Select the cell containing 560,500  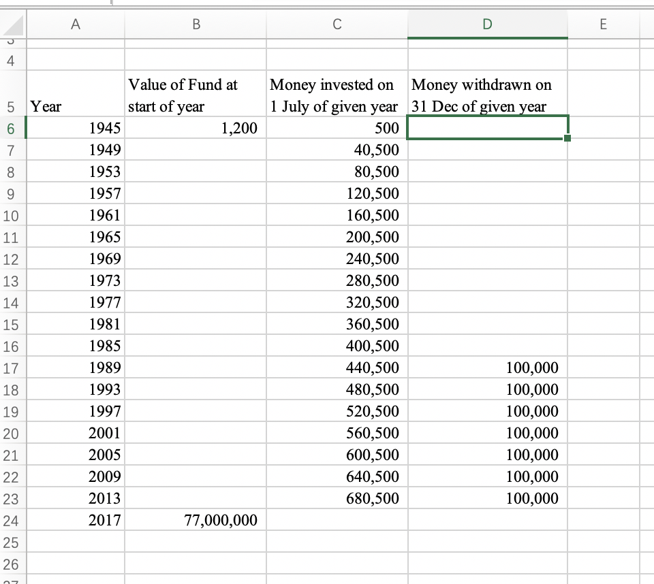click(337, 433)
